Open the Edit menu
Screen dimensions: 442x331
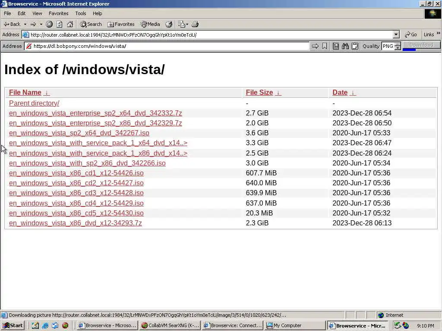point(22,13)
